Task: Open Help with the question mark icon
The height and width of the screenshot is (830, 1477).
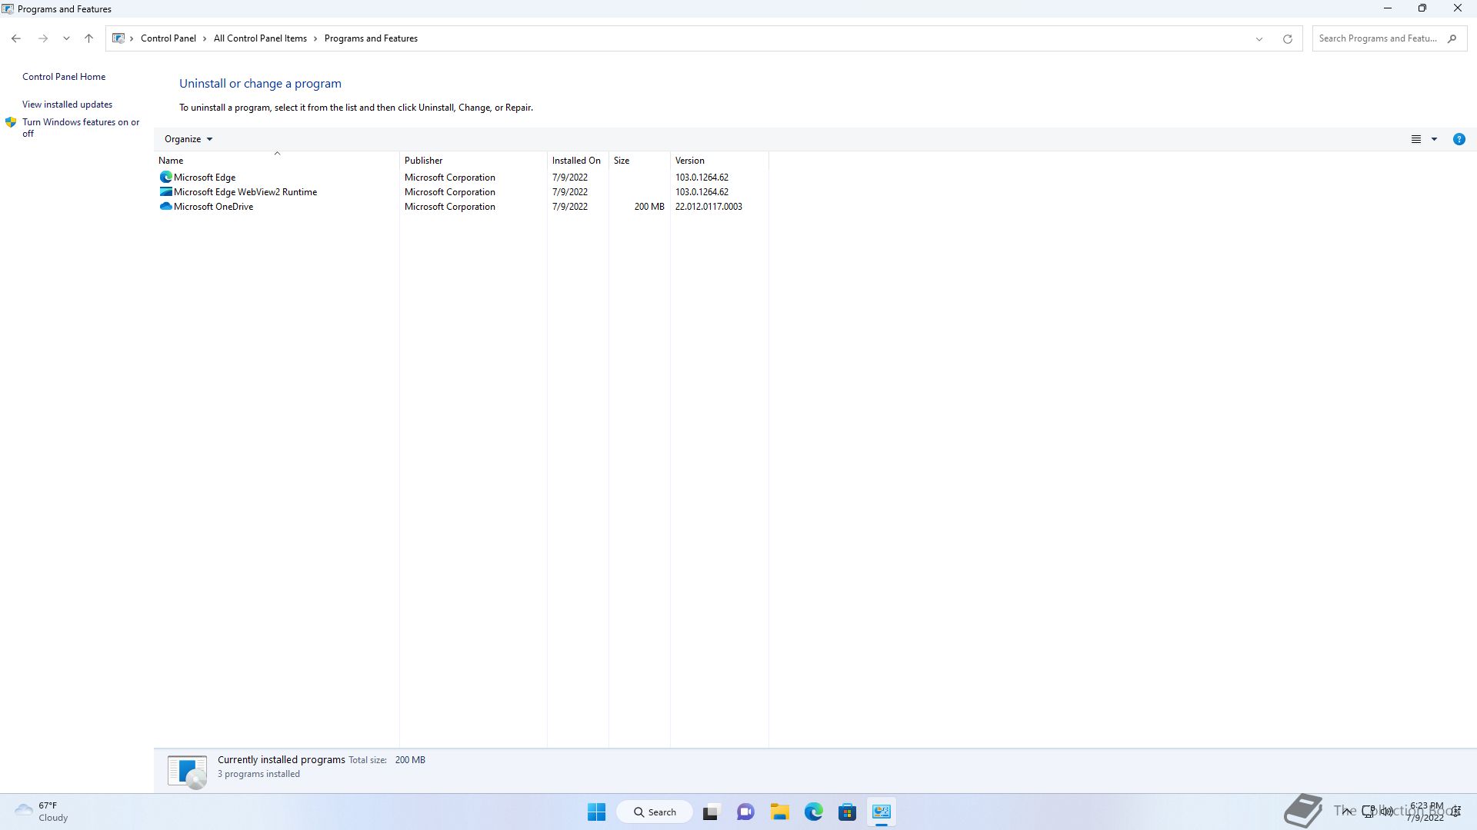Action: [1459, 139]
